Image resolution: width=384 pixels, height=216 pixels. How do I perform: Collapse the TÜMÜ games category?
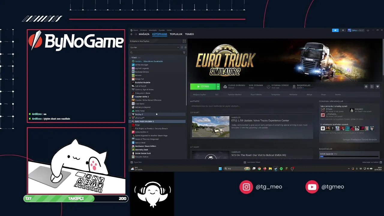(130, 58)
